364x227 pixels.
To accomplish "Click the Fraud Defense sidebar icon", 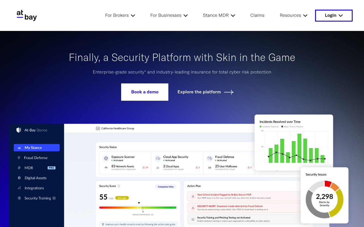I will pyautogui.click(x=19, y=157).
